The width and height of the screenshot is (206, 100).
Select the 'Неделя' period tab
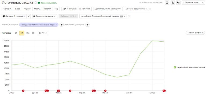pos(27,9)
